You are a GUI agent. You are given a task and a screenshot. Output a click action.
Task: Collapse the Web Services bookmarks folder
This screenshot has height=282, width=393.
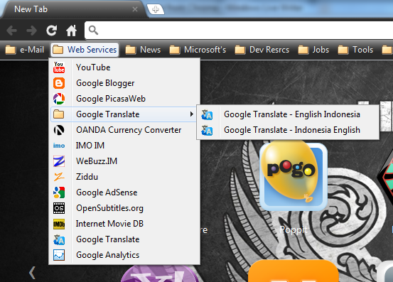(x=85, y=50)
